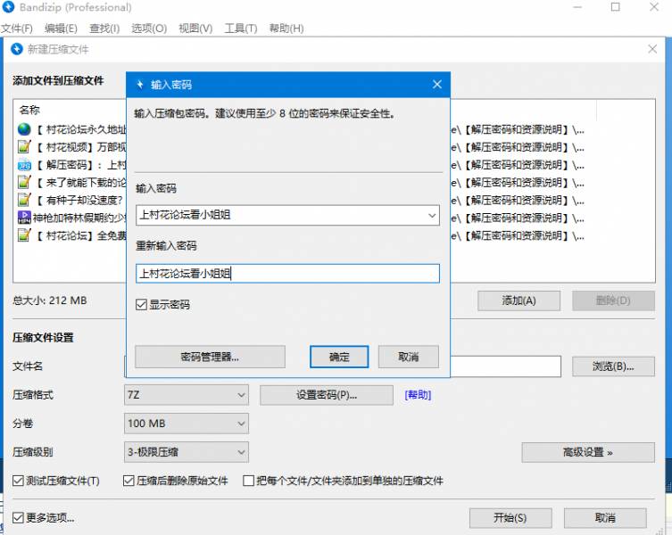
Task: Open the 选项(O) menu
Action: pyautogui.click(x=148, y=29)
